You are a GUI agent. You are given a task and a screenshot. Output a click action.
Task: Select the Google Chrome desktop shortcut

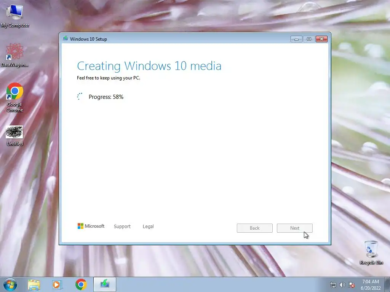[15, 97]
